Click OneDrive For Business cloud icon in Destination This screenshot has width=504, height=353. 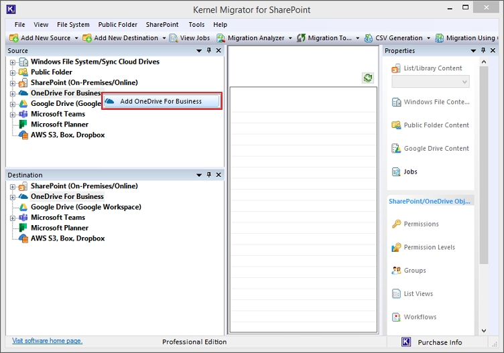click(23, 196)
